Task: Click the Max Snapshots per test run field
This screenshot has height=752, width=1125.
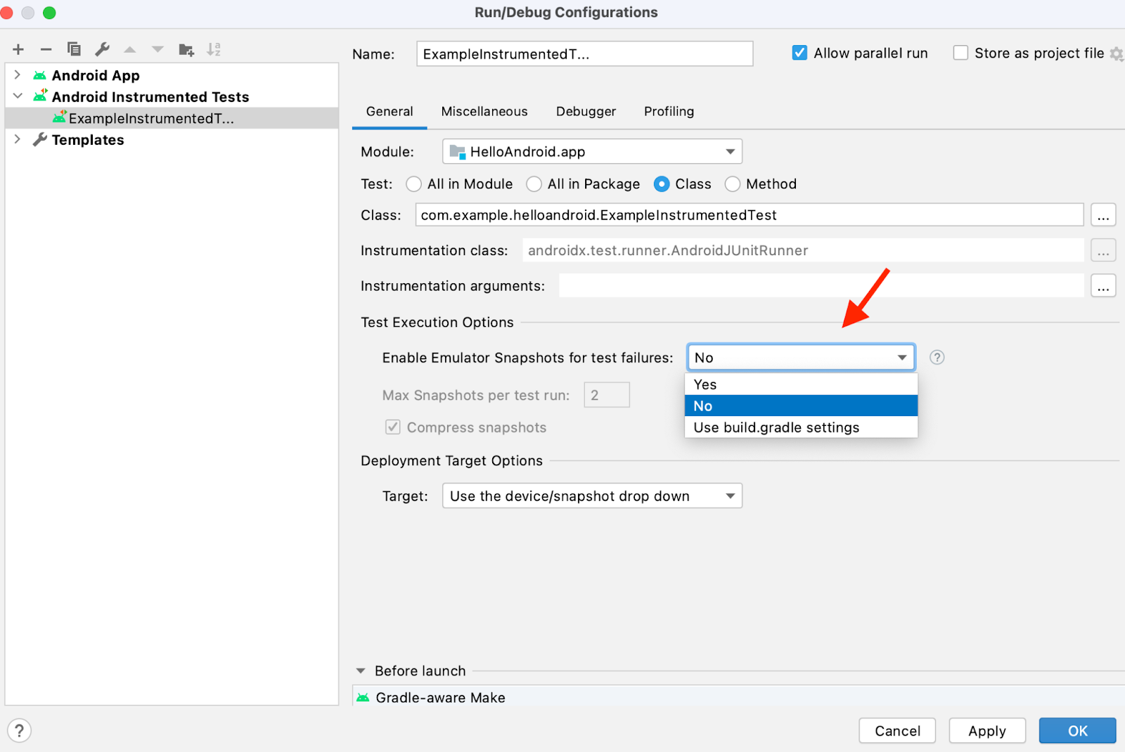Action: click(607, 395)
